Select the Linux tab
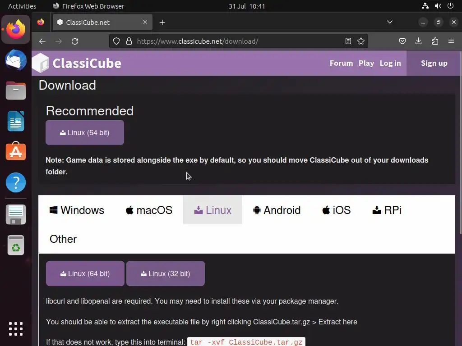The height and width of the screenshot is (346, 462). (213, 210)
